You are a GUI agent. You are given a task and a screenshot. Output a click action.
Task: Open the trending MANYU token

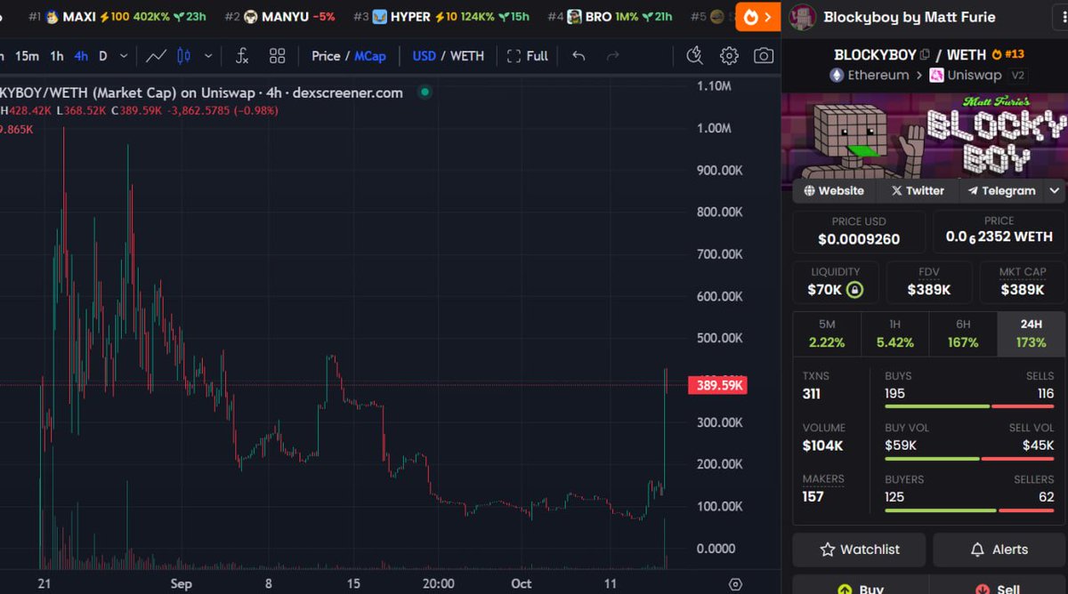(279, 17)
